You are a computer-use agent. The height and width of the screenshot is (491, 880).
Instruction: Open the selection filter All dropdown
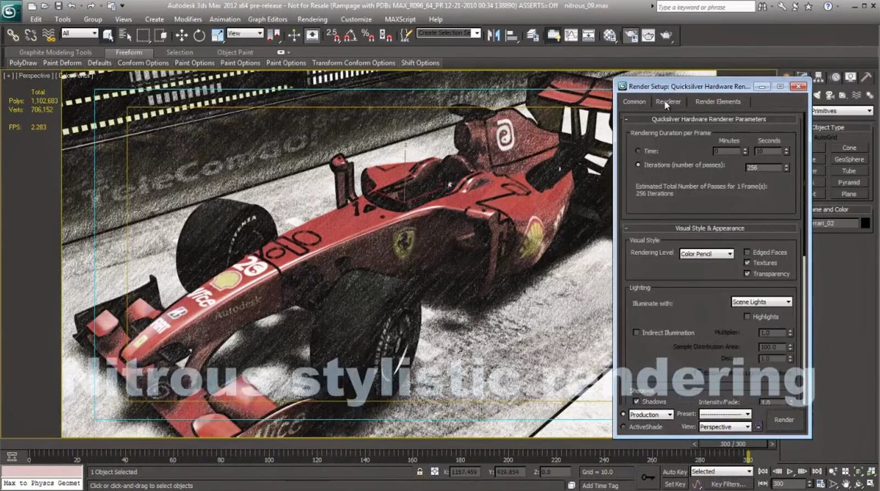[80, 34]
